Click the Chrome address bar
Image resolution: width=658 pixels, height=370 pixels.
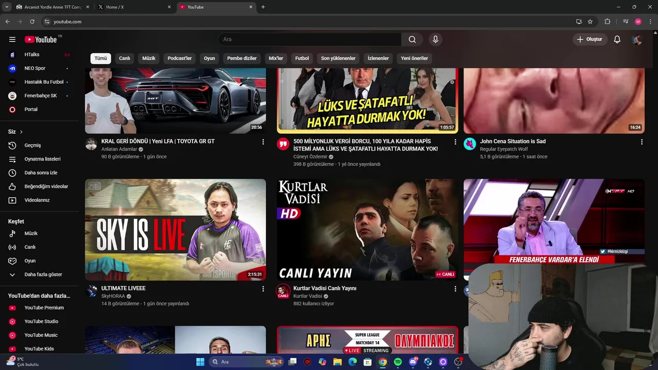[307, 22]
